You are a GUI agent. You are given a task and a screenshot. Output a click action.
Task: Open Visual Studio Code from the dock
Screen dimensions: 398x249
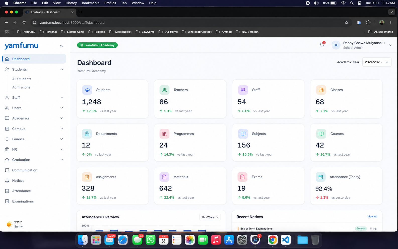tap(286, 240)
